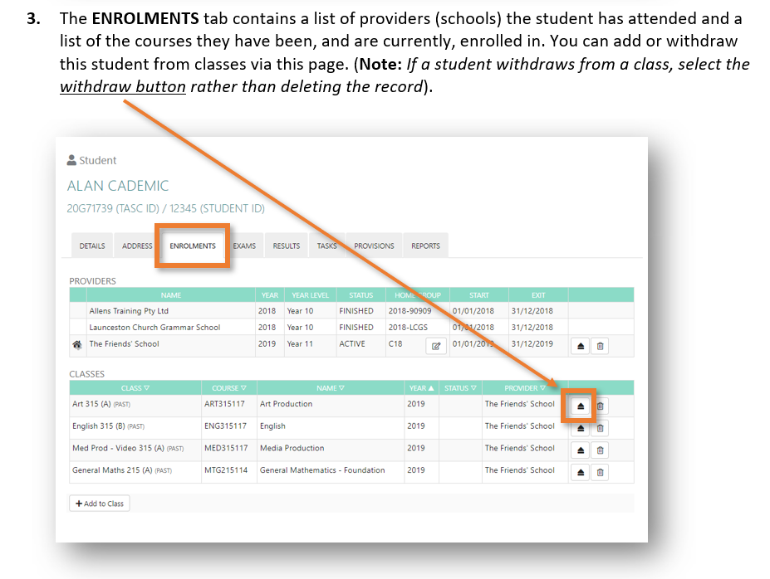Open the ENROLMENTS tab
The width and height of the screenshot is (770, 579).
[x=193, y=246]
